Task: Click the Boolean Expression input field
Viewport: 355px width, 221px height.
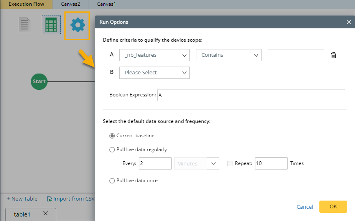Action: (251, 95)
